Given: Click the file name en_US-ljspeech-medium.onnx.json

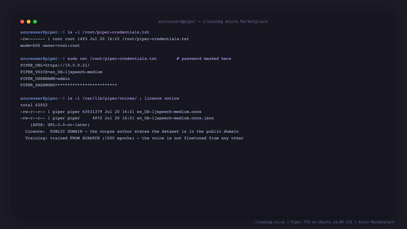Looking at the screenshot, I should coord(175,118).
